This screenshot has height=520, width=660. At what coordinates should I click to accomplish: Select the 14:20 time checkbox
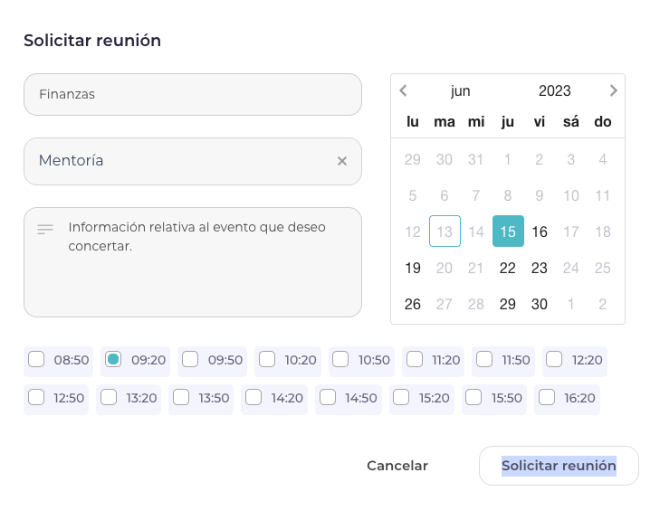click(x=253, y=396)
